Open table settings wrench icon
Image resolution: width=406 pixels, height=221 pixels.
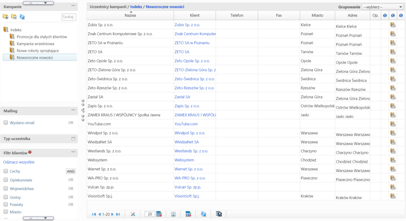coord(133,214)
